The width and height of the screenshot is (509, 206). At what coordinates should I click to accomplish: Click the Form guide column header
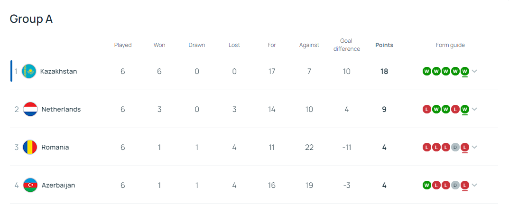450,45
